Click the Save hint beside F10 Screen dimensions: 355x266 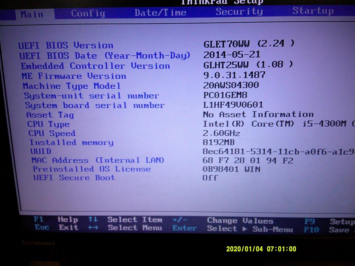(x=339, y=230)
